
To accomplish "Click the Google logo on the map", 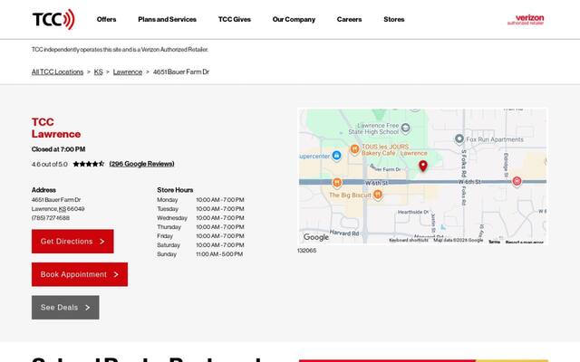I will pyautogui.click(x=316, y=237).
